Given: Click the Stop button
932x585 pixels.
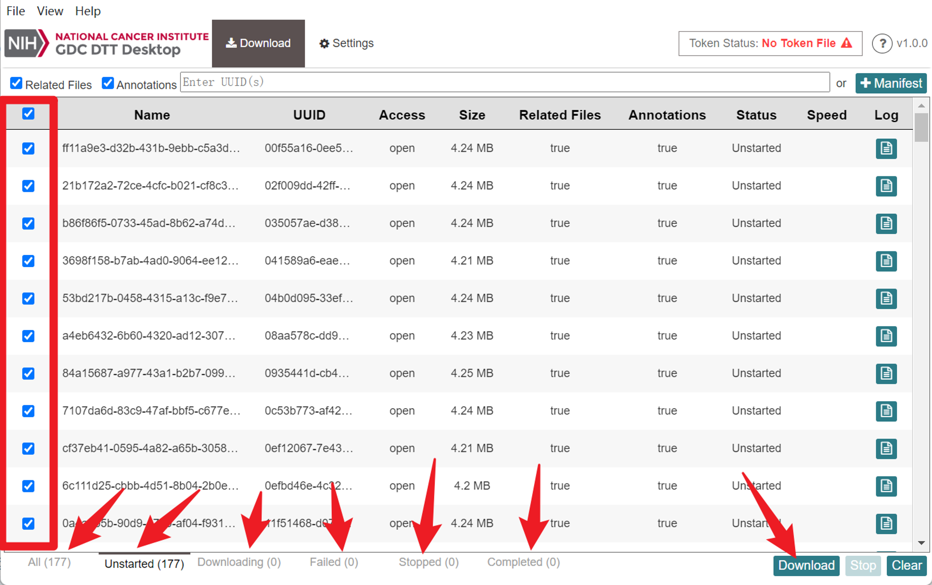Looking at the screenshot, I should click(x=863, y=565).
